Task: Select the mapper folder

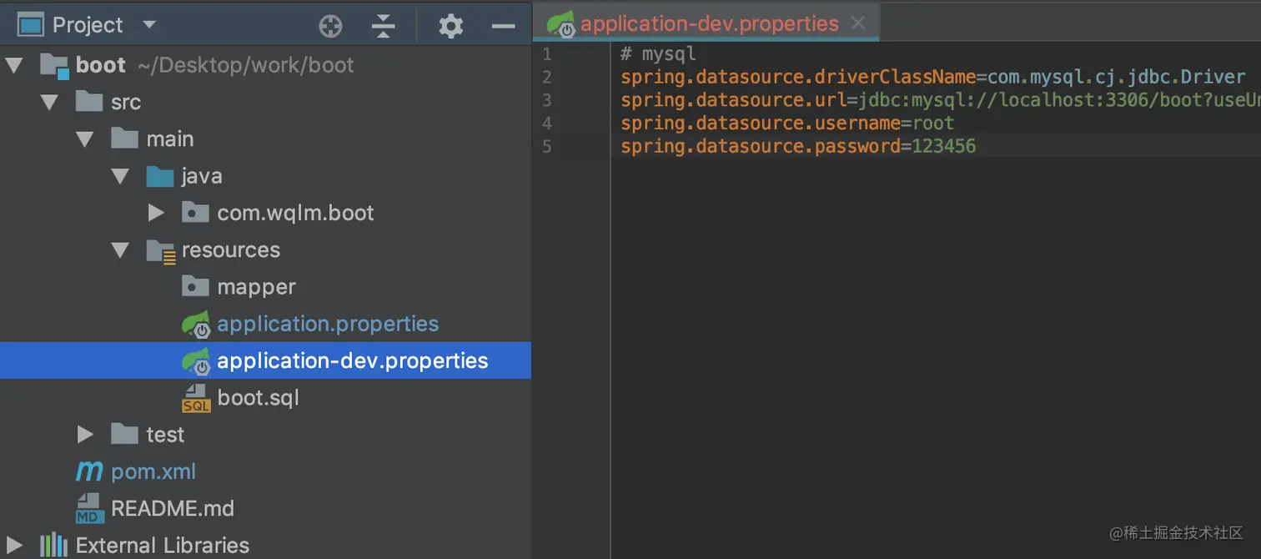Action: pyautogui.click(x=255, y=286)
